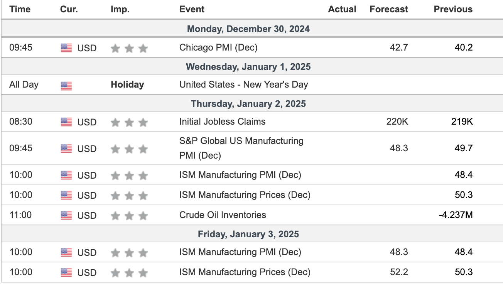Click the Forecast column header

pyautogui.click(x=388, y=9)
